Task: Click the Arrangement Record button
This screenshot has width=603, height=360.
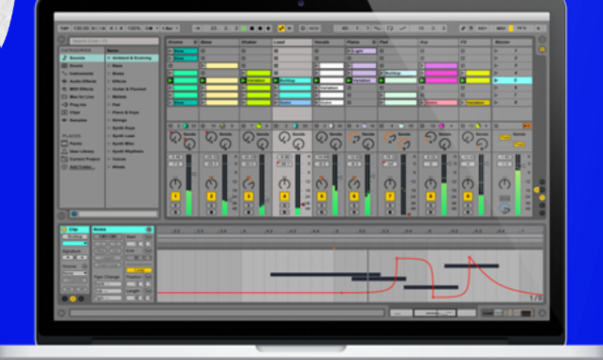Action: click(260, 28)
